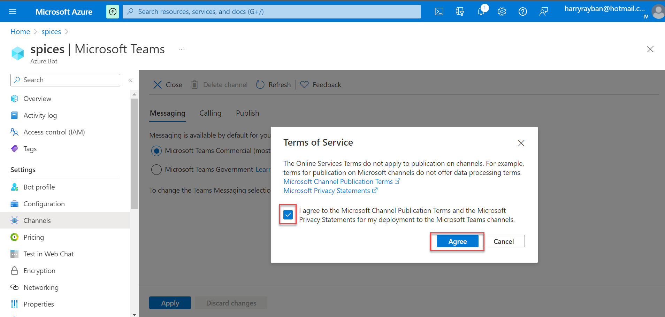
Task: Open the top bar feedback person icon
Action: coord(544,11)
